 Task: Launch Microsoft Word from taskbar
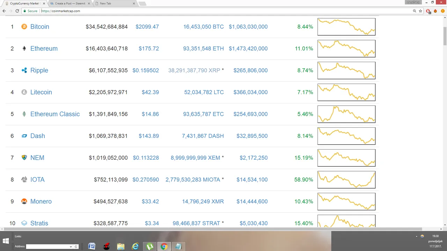[x=92, y=246]
